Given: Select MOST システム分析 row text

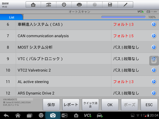Looking at the screenshot, I should click(x=35, y=47).
